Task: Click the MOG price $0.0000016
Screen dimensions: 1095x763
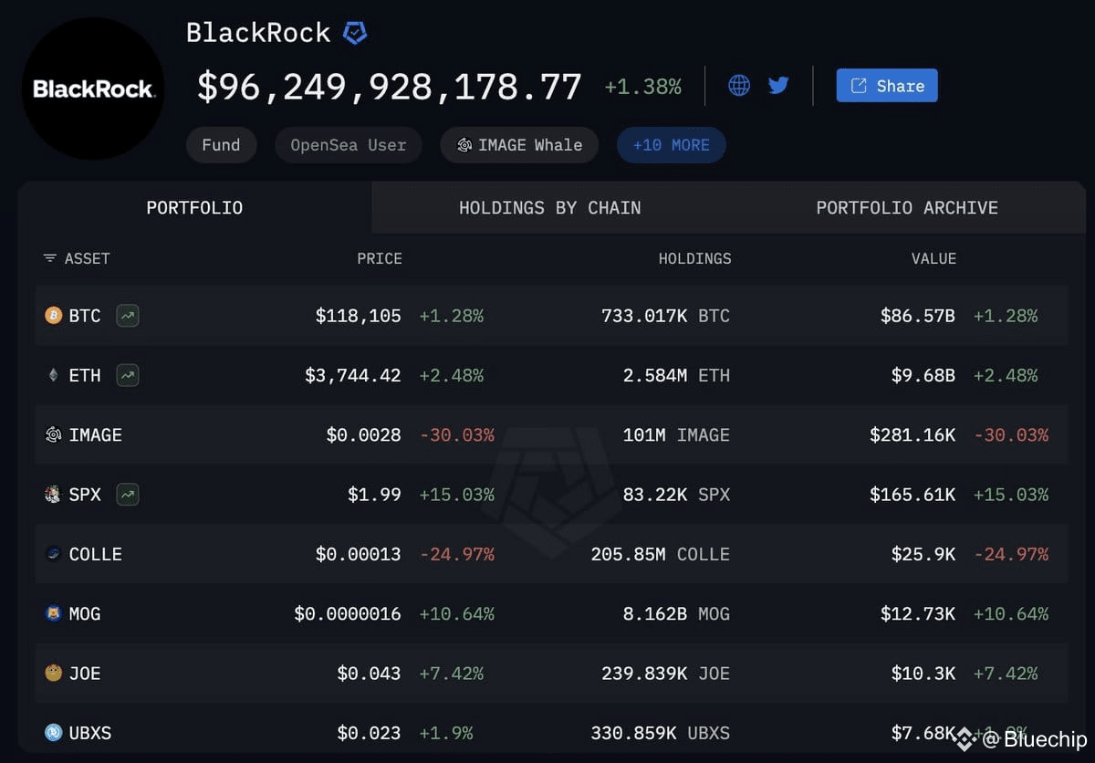Action: coord(348,614)
